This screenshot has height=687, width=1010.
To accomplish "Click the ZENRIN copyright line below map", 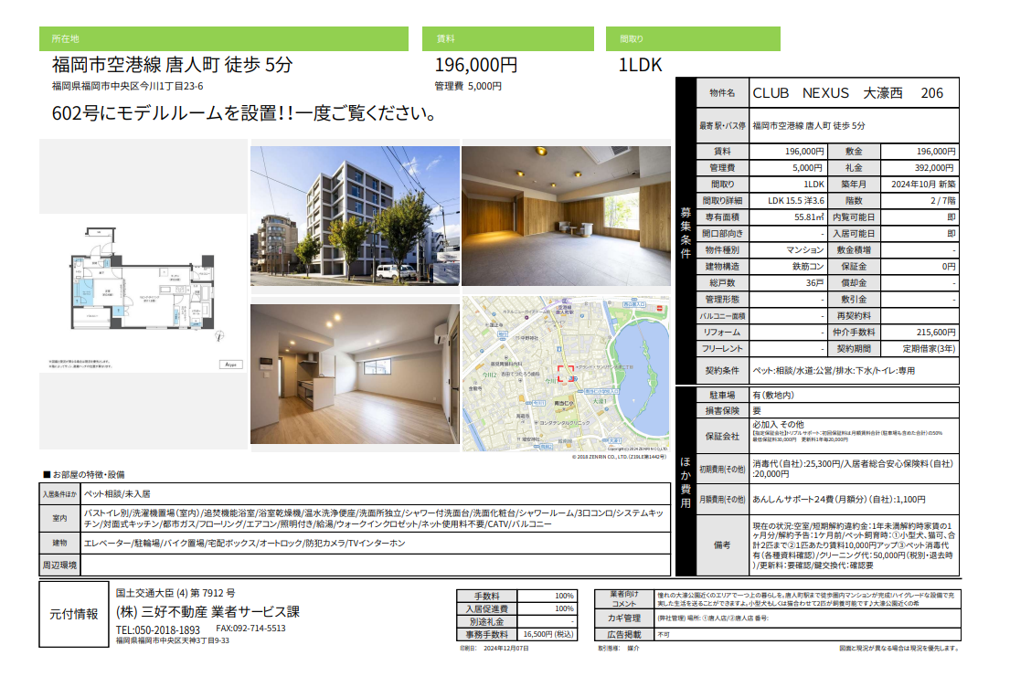I will coord(619,457).
